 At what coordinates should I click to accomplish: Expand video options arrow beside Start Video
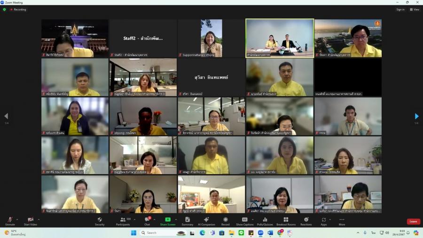(39, 219)
